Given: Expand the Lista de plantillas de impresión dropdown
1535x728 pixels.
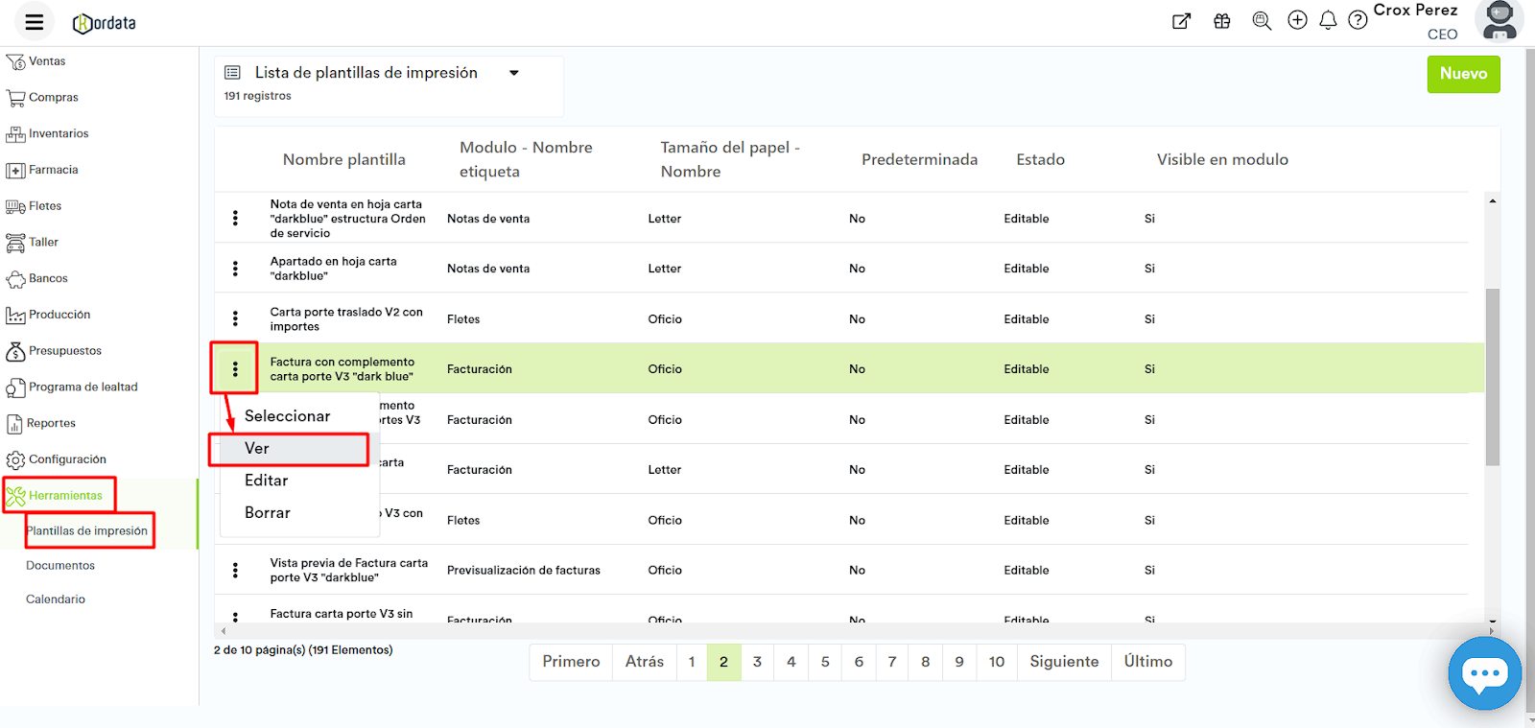Looking at the screenshot, I should click(514, 73).
